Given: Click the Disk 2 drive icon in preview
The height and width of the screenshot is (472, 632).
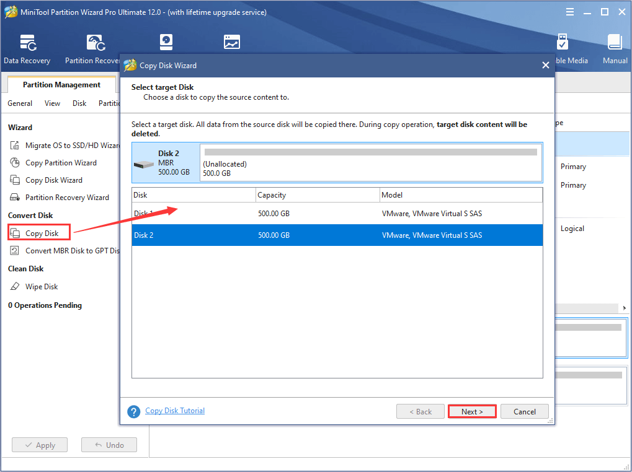Looking at the screenshot, I should pyautogui.click(x=144, y=164).
